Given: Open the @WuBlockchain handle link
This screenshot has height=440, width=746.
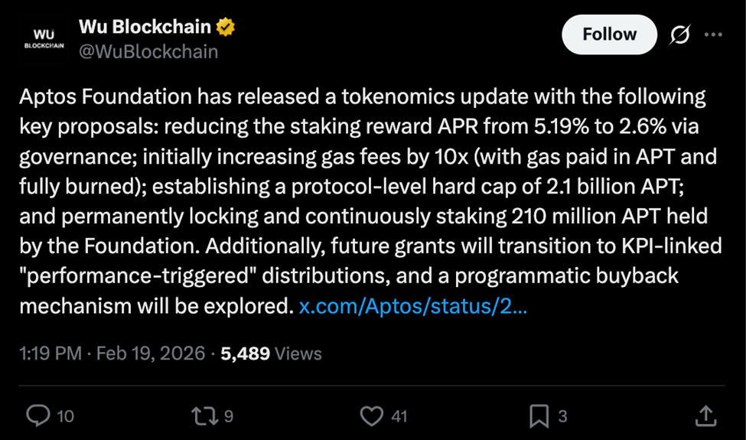Looking at the screenshot, I should point(148,51).
